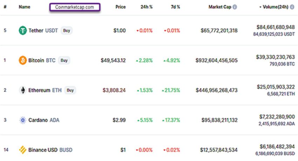Screen dimensions: 298x161
Task: Click the Name column header
Action: point(24,7)
